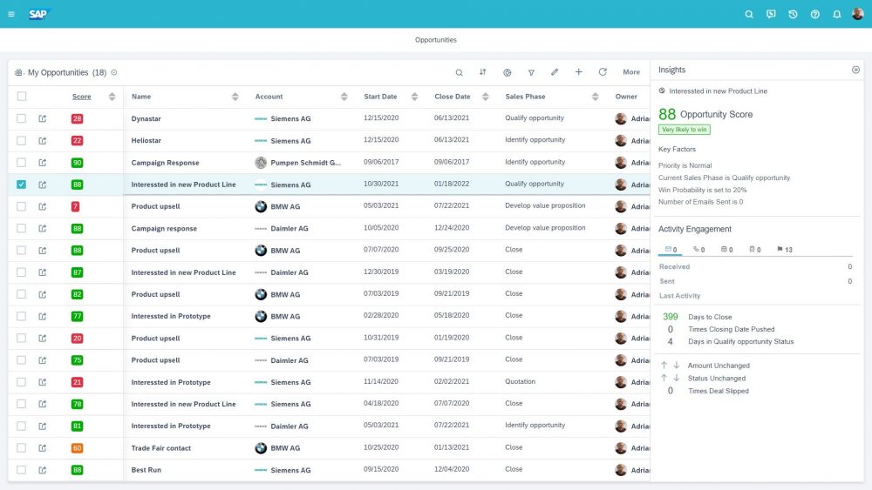Open the chart view icon in toolbar
The height and width of the screenshot is (490, 872).
tap(508, 72)
